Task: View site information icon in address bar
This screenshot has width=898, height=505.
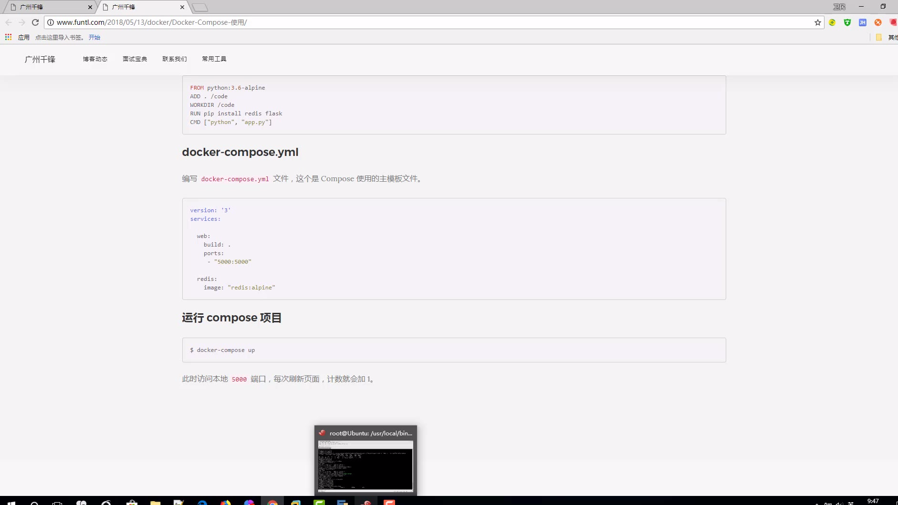Action: point(51,22)
